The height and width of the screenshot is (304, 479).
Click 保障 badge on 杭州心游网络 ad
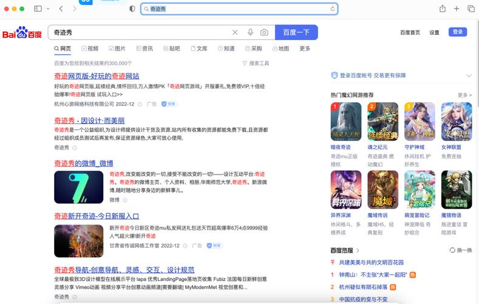(169, 104)
